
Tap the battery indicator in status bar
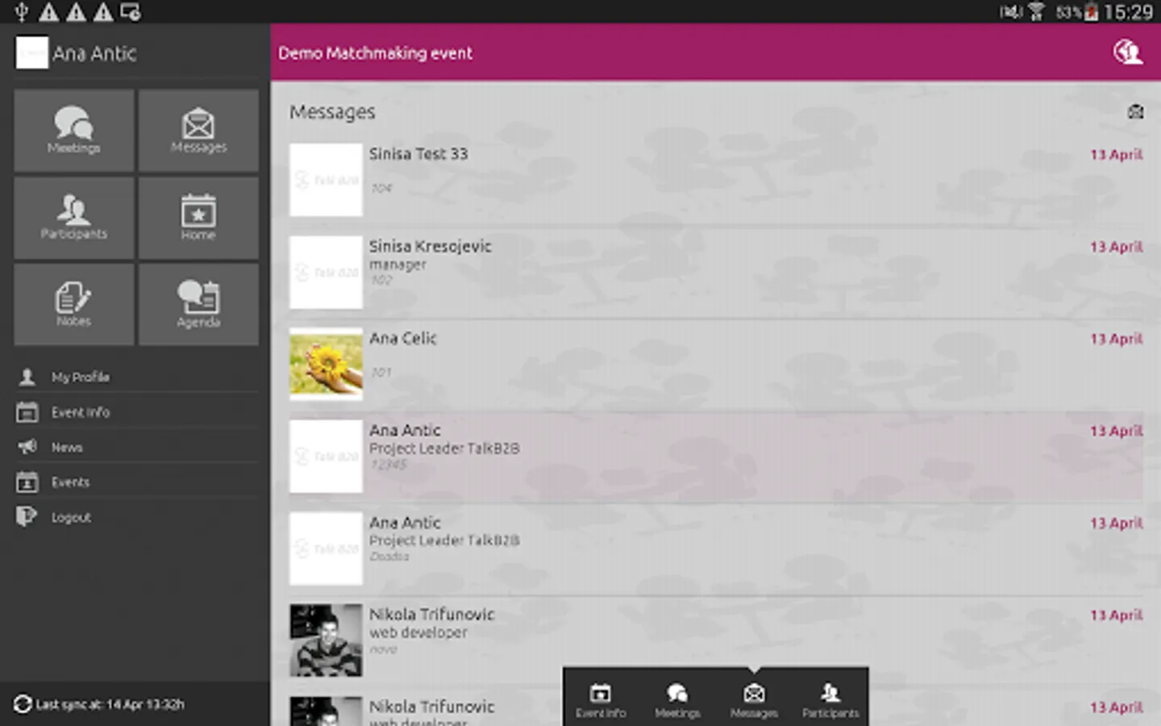[x=1091, y=12]
